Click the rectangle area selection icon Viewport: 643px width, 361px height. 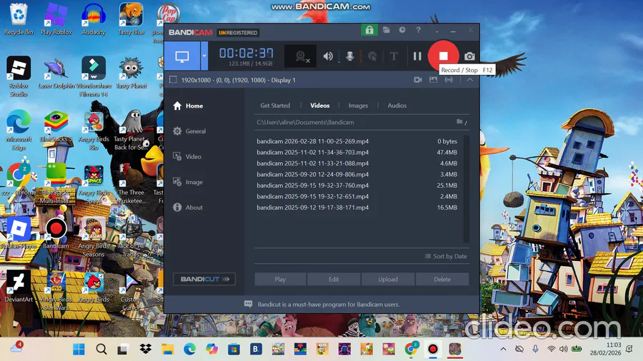point(173,80)
